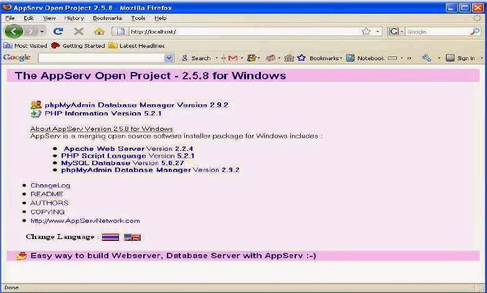Click the red tag icon in Google toolbar
The height and width of the screenshot is (293, 487).
tap(270, 58)
